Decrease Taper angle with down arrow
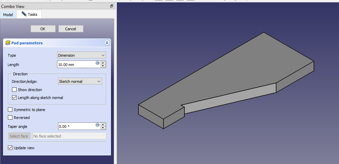Viewport: 339px width, 164px height. pyautogui.click(x=103, y=128)
